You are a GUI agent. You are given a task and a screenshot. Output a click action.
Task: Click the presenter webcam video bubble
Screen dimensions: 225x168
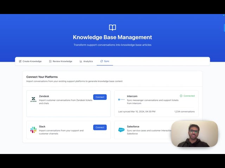(x=194, y=134)
